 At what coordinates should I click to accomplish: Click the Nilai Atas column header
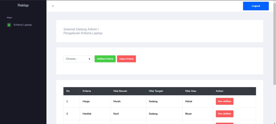tap(198, 91)
